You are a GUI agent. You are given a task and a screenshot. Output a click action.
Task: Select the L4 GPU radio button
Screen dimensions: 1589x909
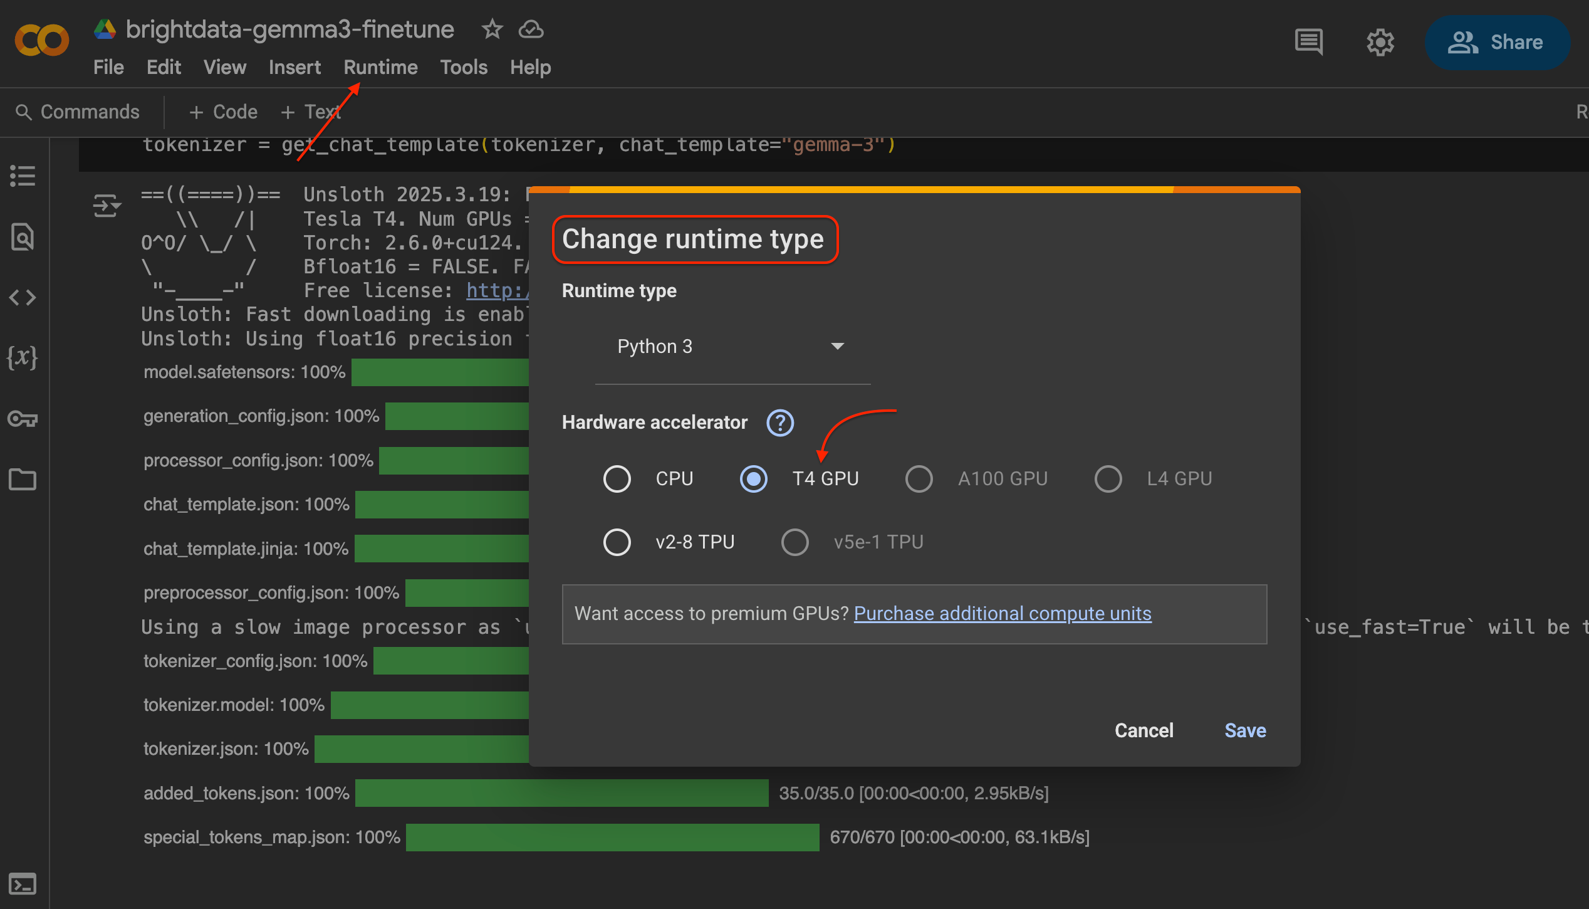[1108, 479]
